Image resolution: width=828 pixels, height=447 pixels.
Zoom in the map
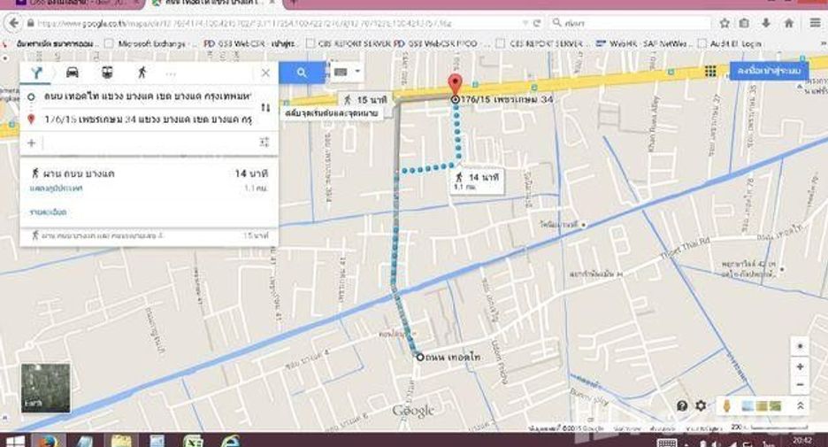click(x=800, y=366)
